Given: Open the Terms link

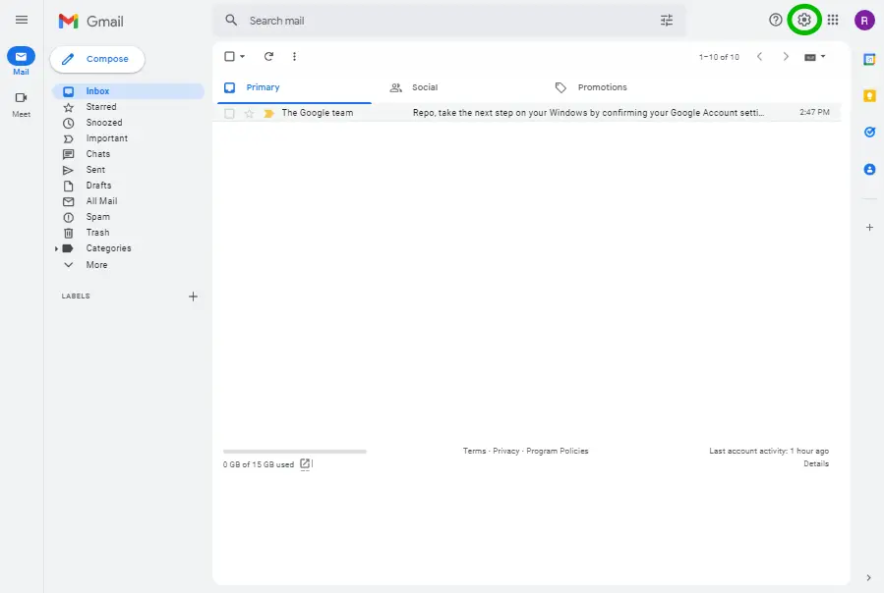Looking at the screenshot, I should 474,451.
